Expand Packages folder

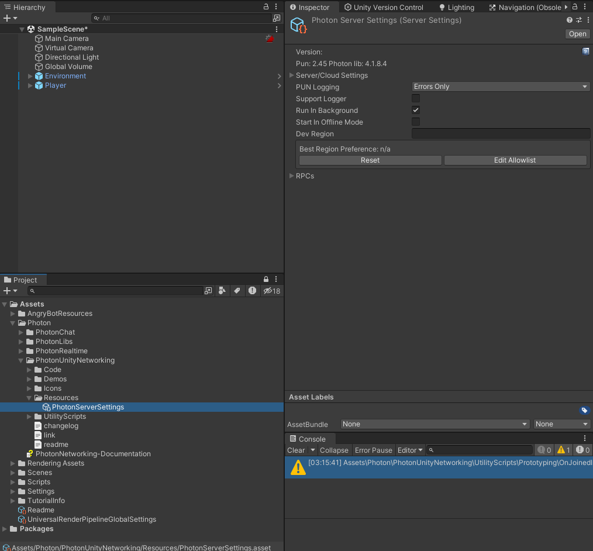coord(5,529)
